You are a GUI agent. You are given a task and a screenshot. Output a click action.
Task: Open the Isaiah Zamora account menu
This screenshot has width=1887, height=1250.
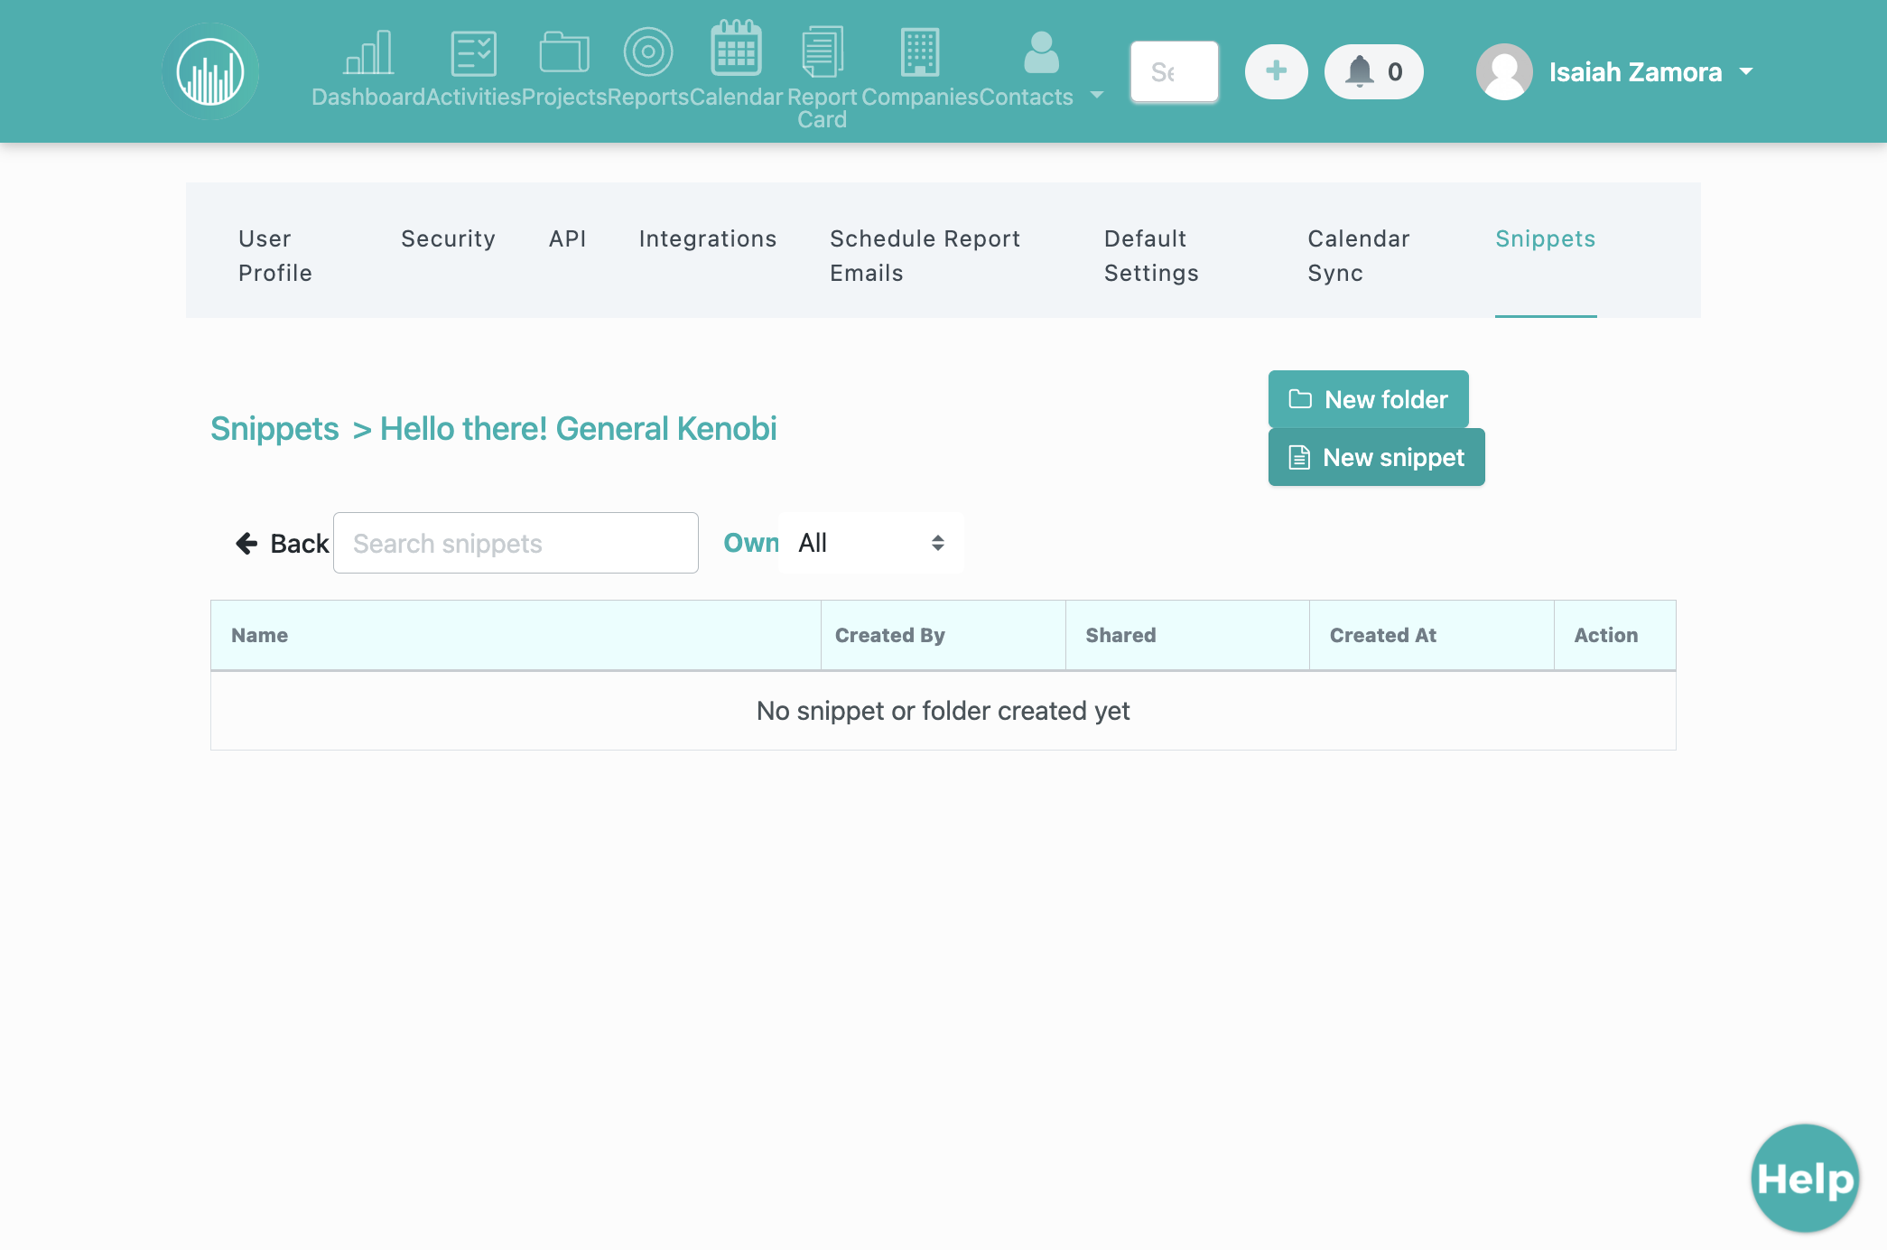[x=1651, y=71]
